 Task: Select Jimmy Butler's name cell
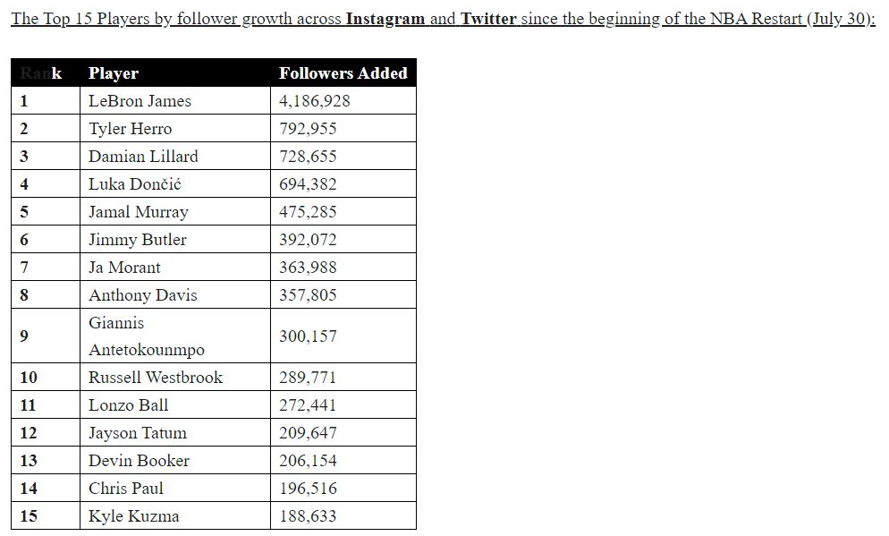[x=138, y=240]
